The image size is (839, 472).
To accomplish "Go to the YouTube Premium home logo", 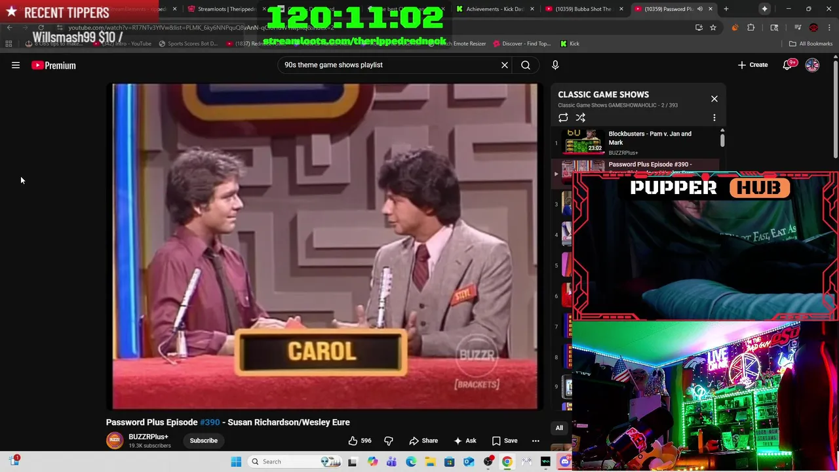I will tap(54, 65).
